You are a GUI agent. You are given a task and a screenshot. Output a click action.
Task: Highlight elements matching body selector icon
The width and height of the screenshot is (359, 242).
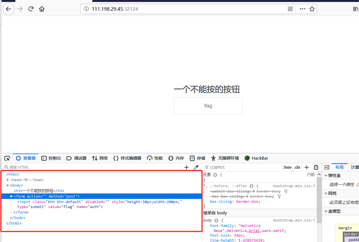coord(216,220)
